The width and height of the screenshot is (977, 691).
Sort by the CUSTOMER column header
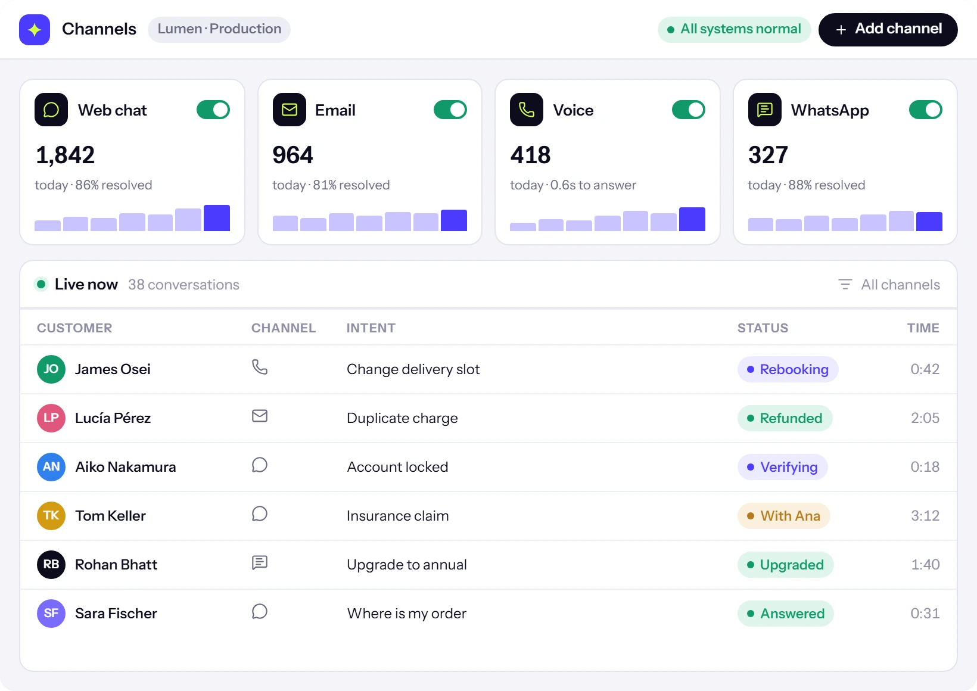(74, 328)
